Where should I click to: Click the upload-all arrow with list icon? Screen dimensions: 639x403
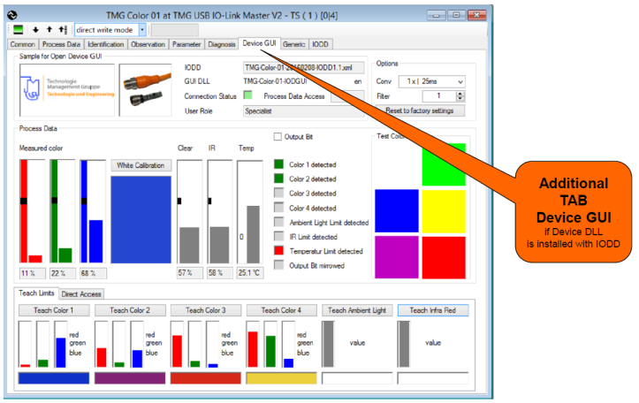[63, 29]
